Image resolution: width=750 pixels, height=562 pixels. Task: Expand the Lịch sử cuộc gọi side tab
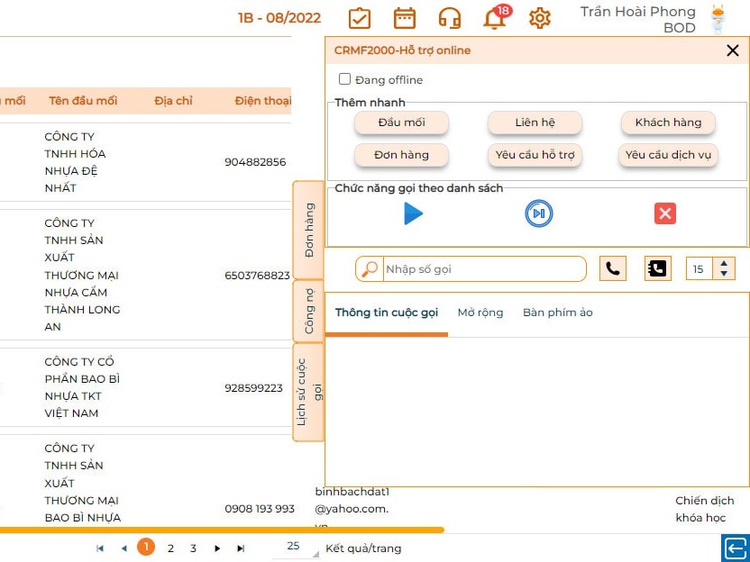click(x=307, y=391)
